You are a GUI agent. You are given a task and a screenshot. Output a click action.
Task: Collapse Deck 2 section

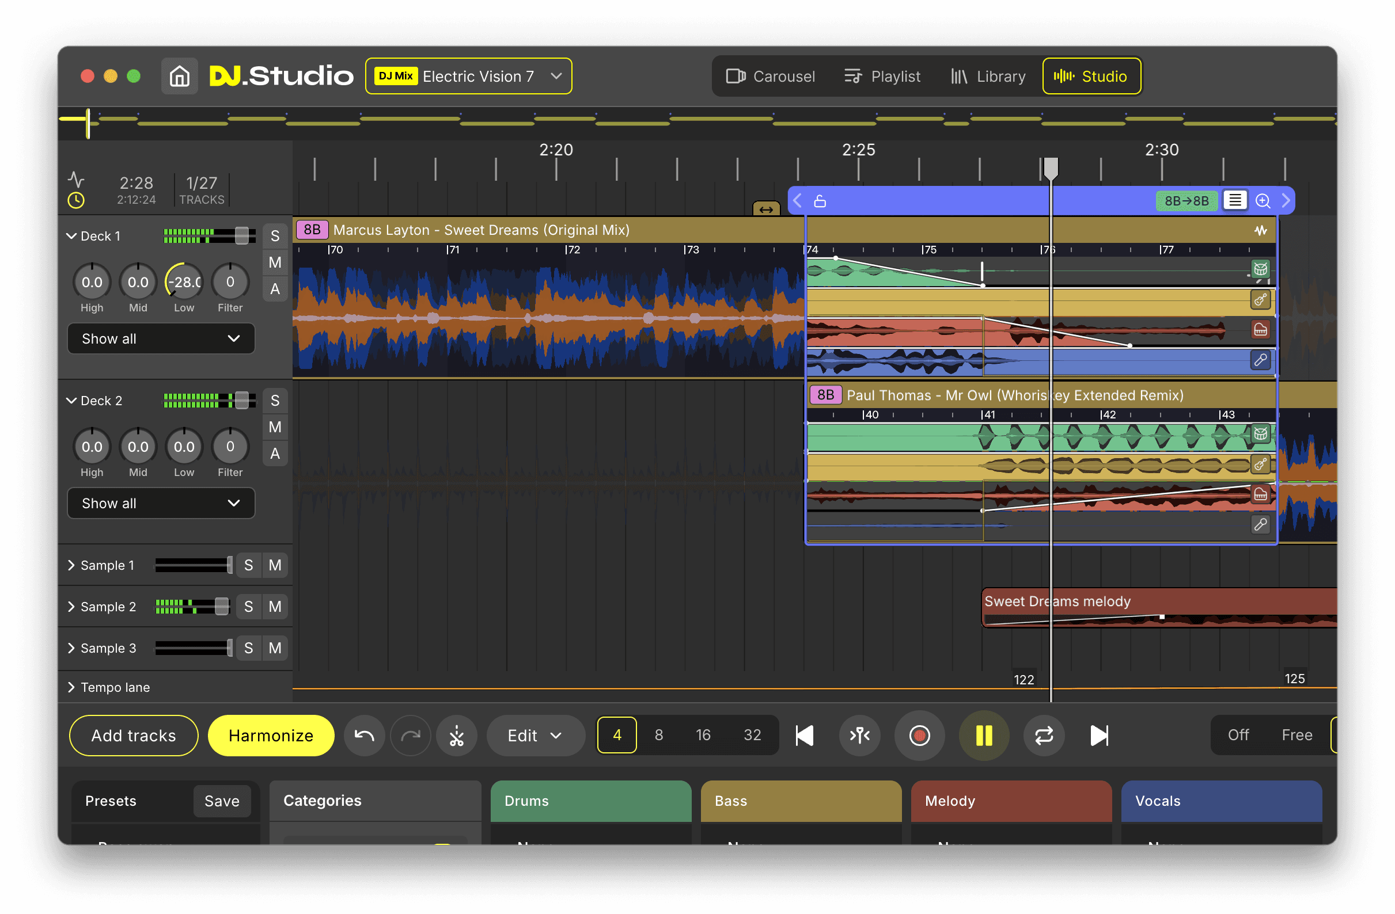pos(71,401)
